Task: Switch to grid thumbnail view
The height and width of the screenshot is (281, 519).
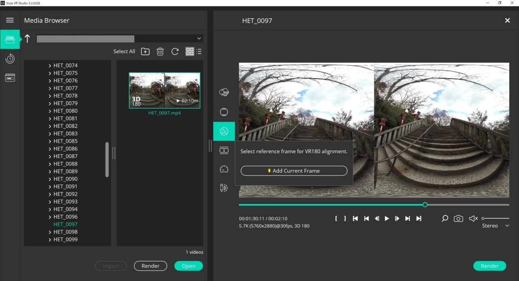Action: [189, 51]
